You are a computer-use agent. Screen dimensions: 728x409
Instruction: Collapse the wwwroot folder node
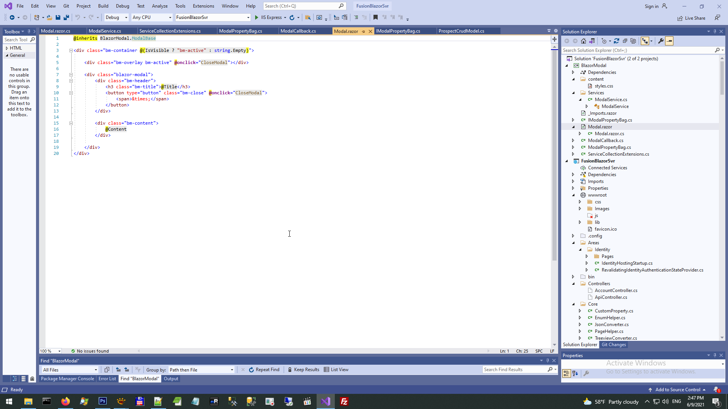[x=573, y=195]
